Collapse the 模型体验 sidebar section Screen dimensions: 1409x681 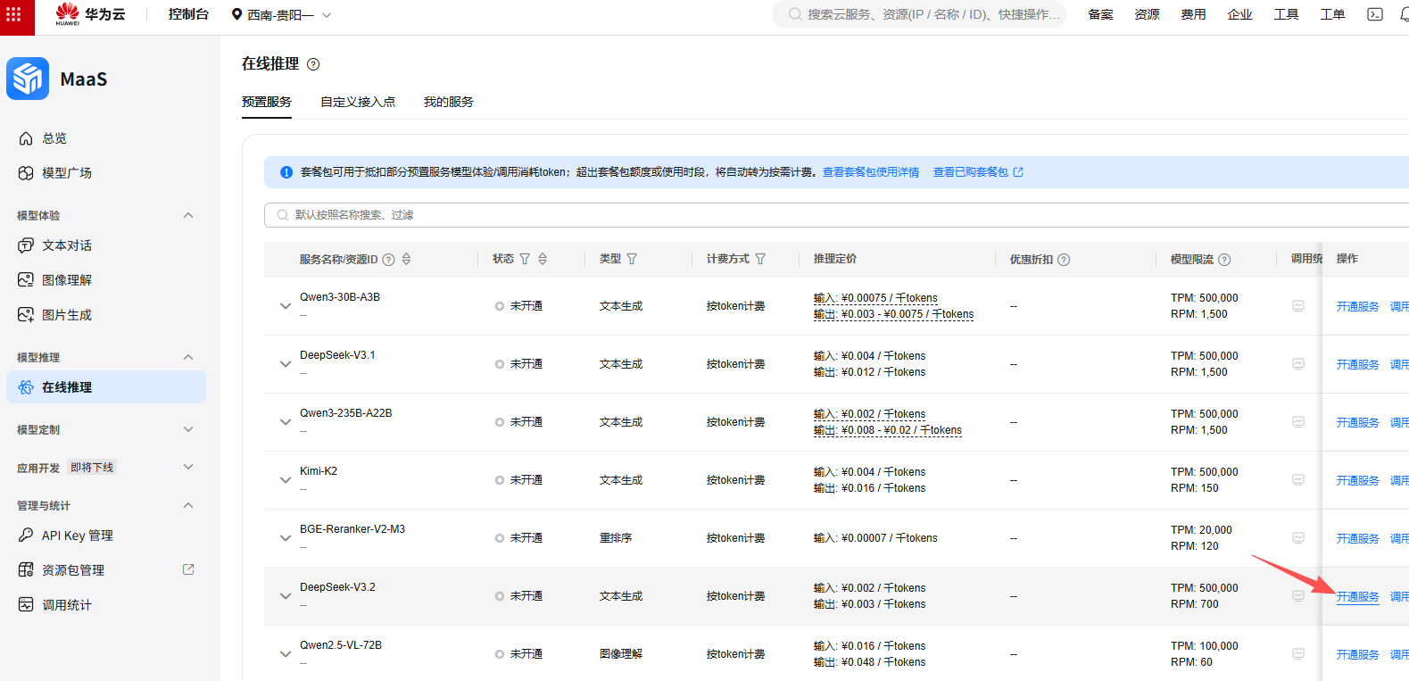[x=188, y=215]
